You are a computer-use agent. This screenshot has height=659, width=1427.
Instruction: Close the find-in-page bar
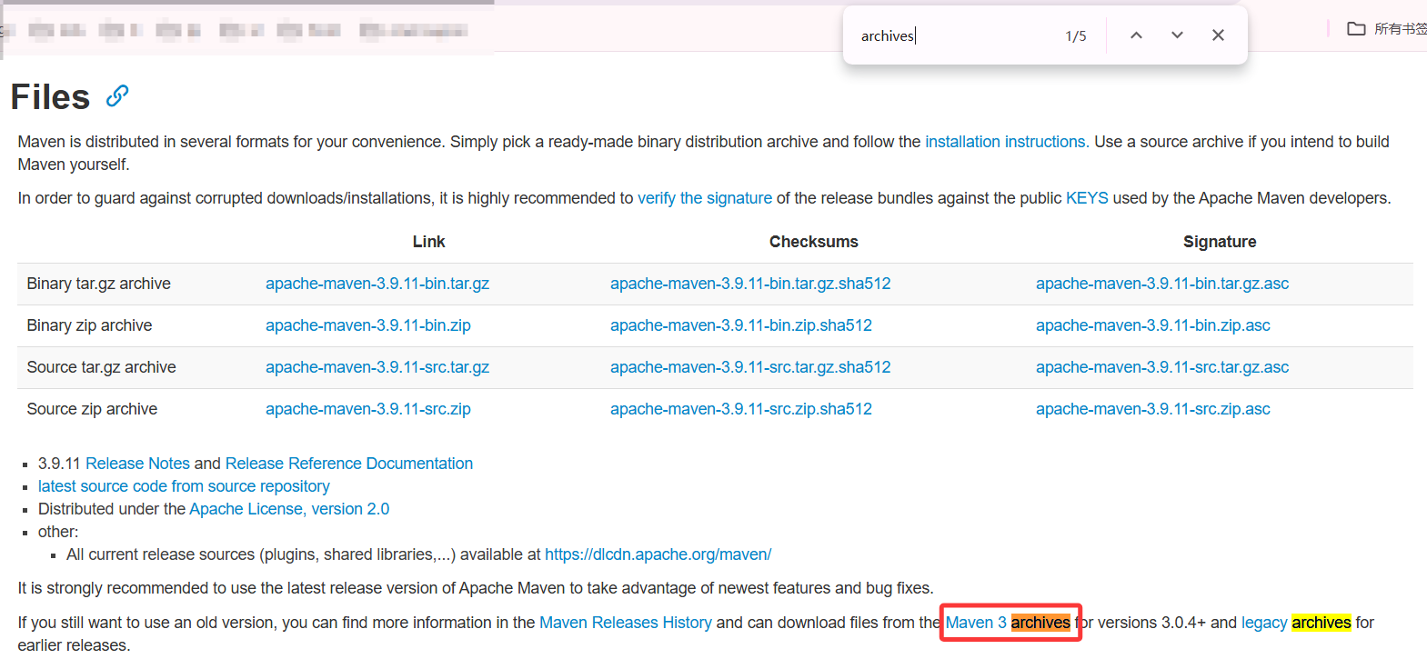tap(1218, 35)
